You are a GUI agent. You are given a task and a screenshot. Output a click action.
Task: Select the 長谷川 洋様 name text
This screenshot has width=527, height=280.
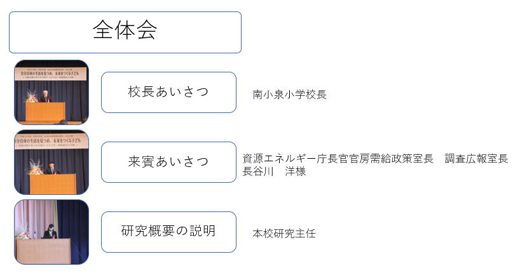click(274, 171)
